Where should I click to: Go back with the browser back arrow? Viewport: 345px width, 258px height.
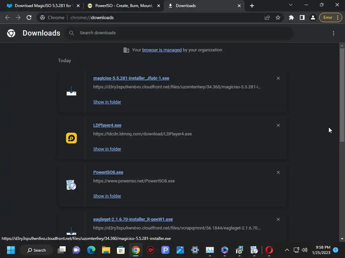pyautogui.click(x=7, y=17)
